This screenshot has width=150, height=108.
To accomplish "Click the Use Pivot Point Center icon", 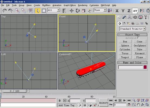I will 110,11.
